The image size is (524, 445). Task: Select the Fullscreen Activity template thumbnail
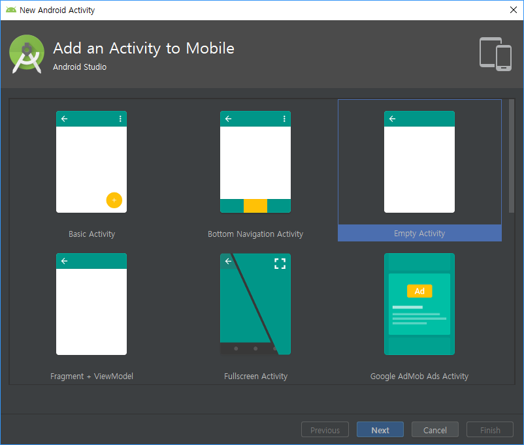(255, 304)
